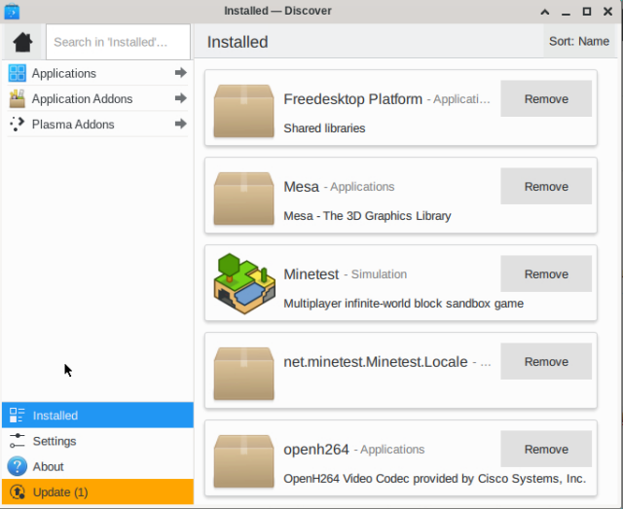Open the window menu icon in title bar
The width and height of the screenshot is (623, 509).
coord(12,11)
